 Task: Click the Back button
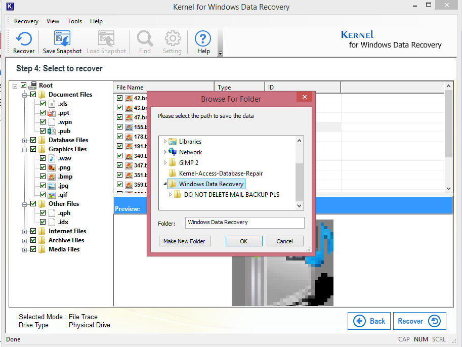point(369,321)
